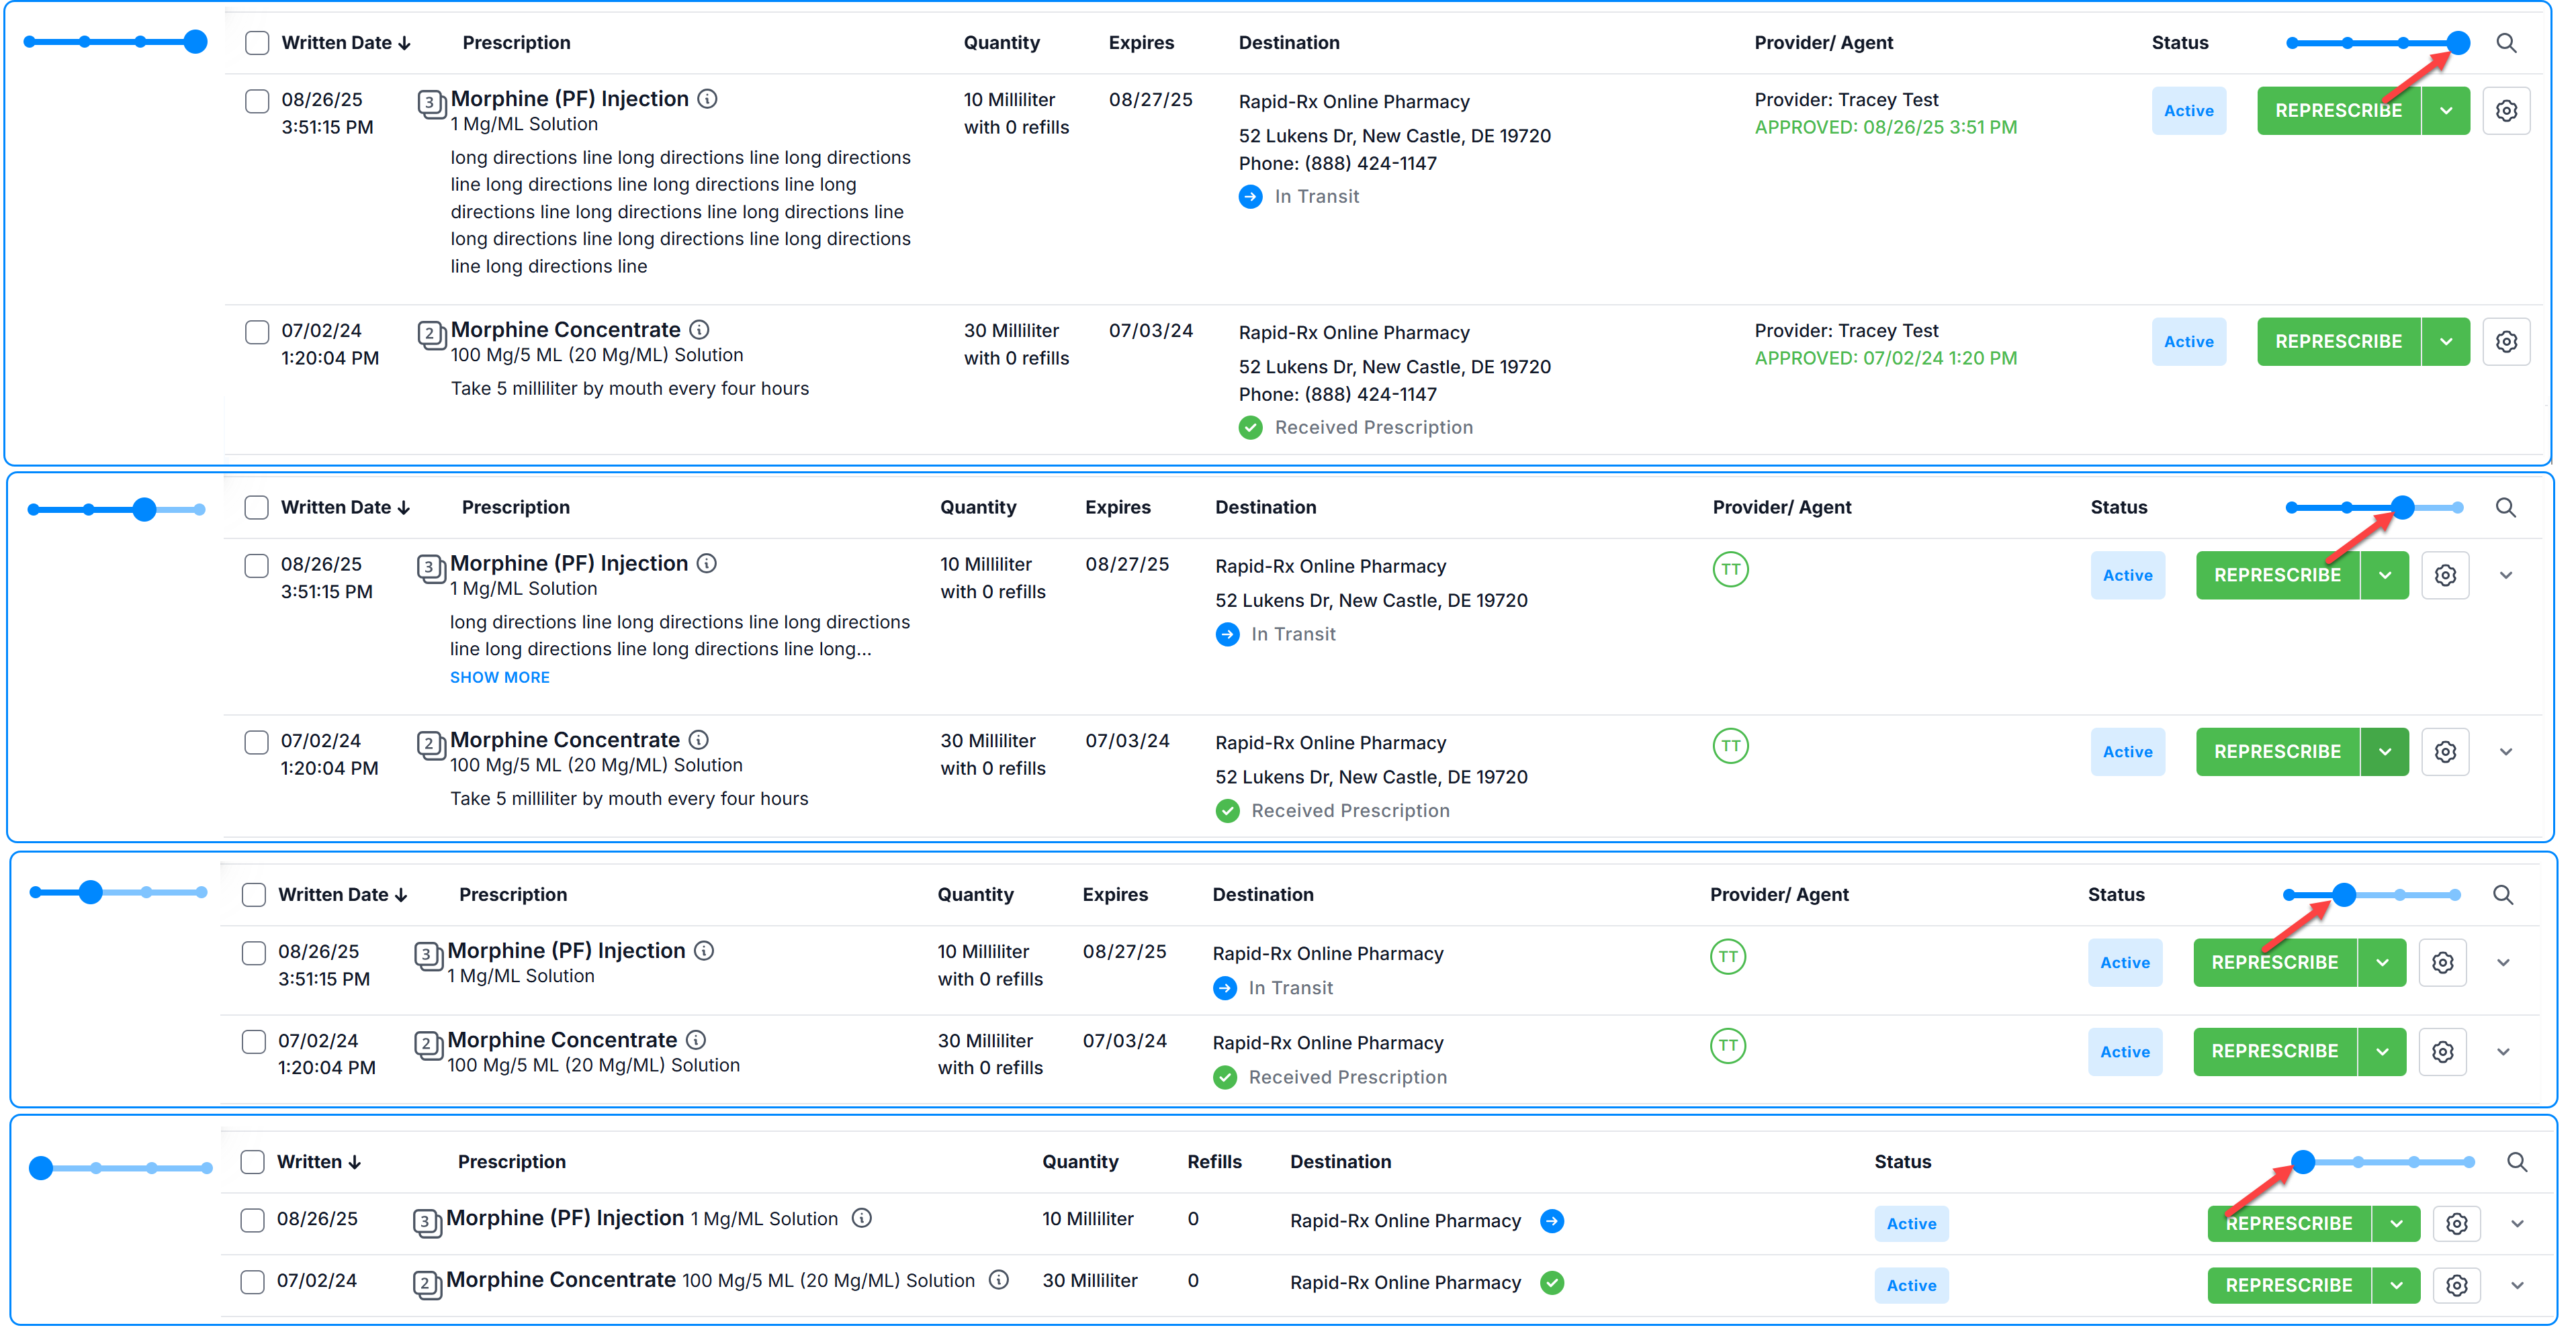Click TT provider avatar in second table first row
The height and width of the screenshot is (1344, 2576).
coord(1730,569)
